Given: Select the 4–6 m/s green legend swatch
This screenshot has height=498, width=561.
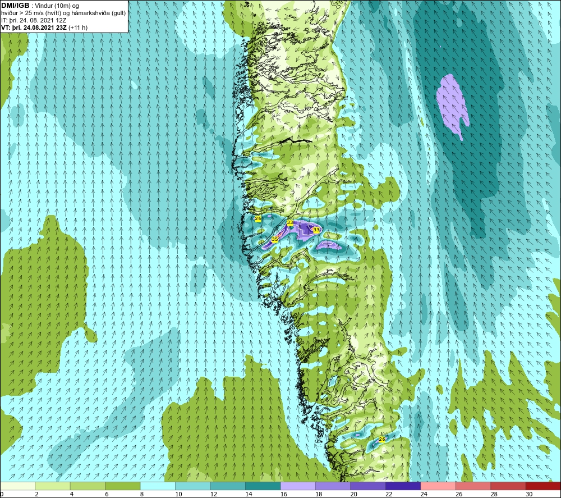Looking at the screenshot, I should coord(88,486).
